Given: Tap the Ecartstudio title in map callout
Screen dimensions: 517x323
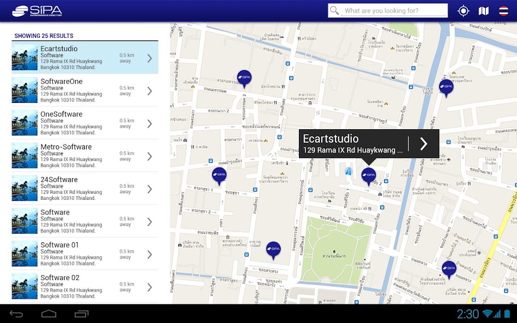Looking at the screenshot, I should (331, 138).
